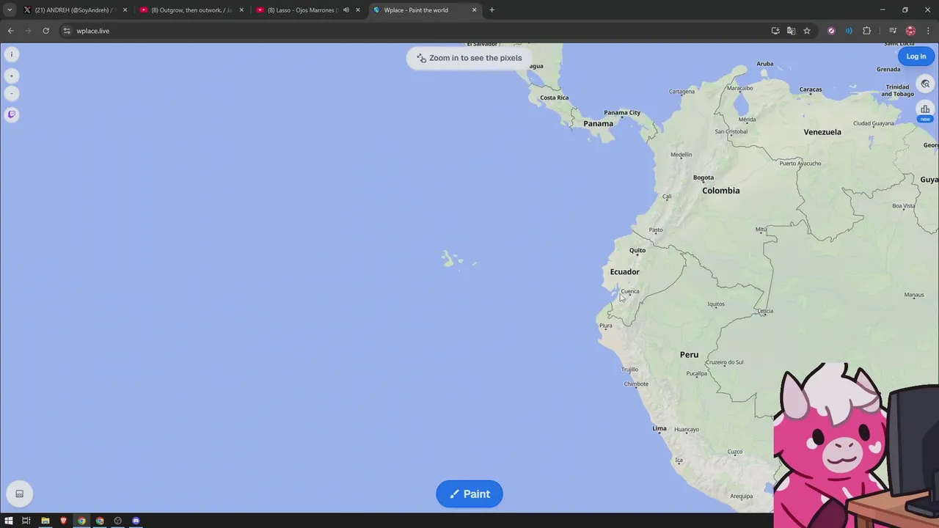
Task: Open the Windows Start menu
Action: coord(9,521)
